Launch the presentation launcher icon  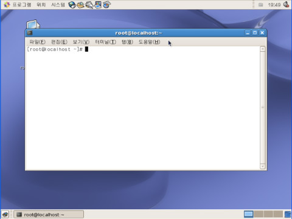pos(98,4)
